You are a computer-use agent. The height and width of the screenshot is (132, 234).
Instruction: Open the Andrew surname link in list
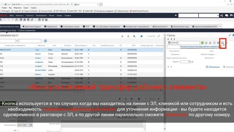[38, 54]
